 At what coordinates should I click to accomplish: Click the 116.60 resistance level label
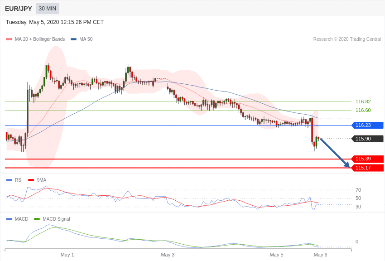tap(363, 110)
